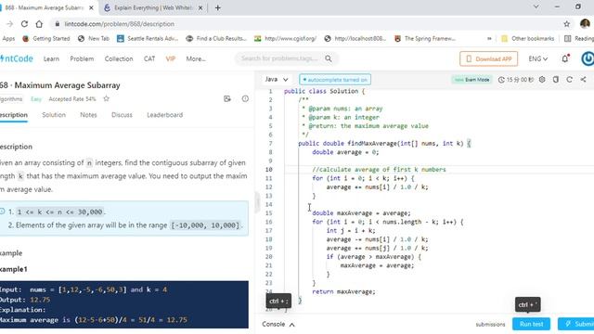Click the Submit button
The height and width of the screenshot is (334, 594).
[575, 324]
